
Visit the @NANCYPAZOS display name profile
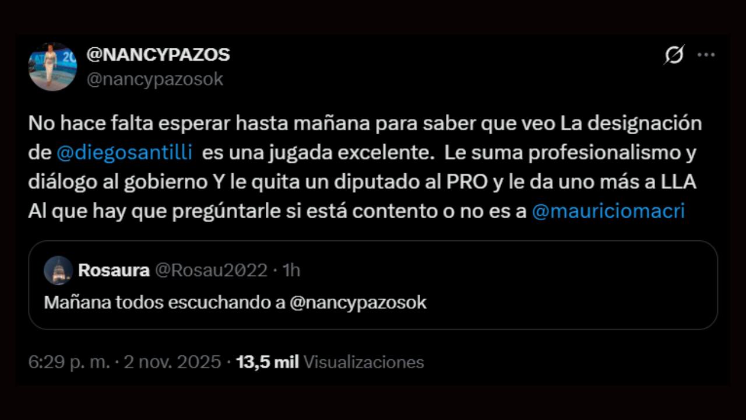pos(158,55)
